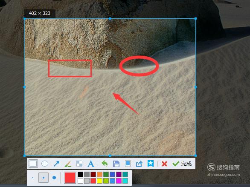Pick the teal color swatch
This screenshot has height=187, width=250.
[125, 174]
